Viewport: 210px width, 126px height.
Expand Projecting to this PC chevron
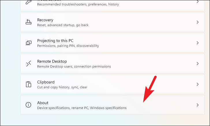[x=198, y=43]
